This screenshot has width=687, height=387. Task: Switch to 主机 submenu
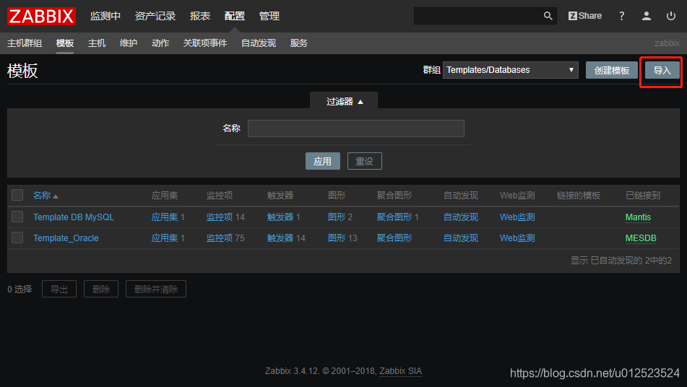97,43
